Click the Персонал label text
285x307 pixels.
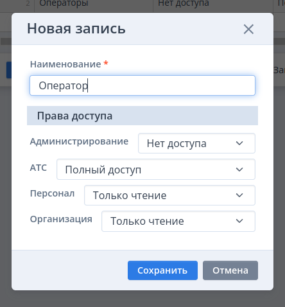click(52, 193)
